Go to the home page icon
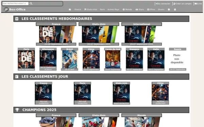 pyautogui.click(x=70, y=9)
